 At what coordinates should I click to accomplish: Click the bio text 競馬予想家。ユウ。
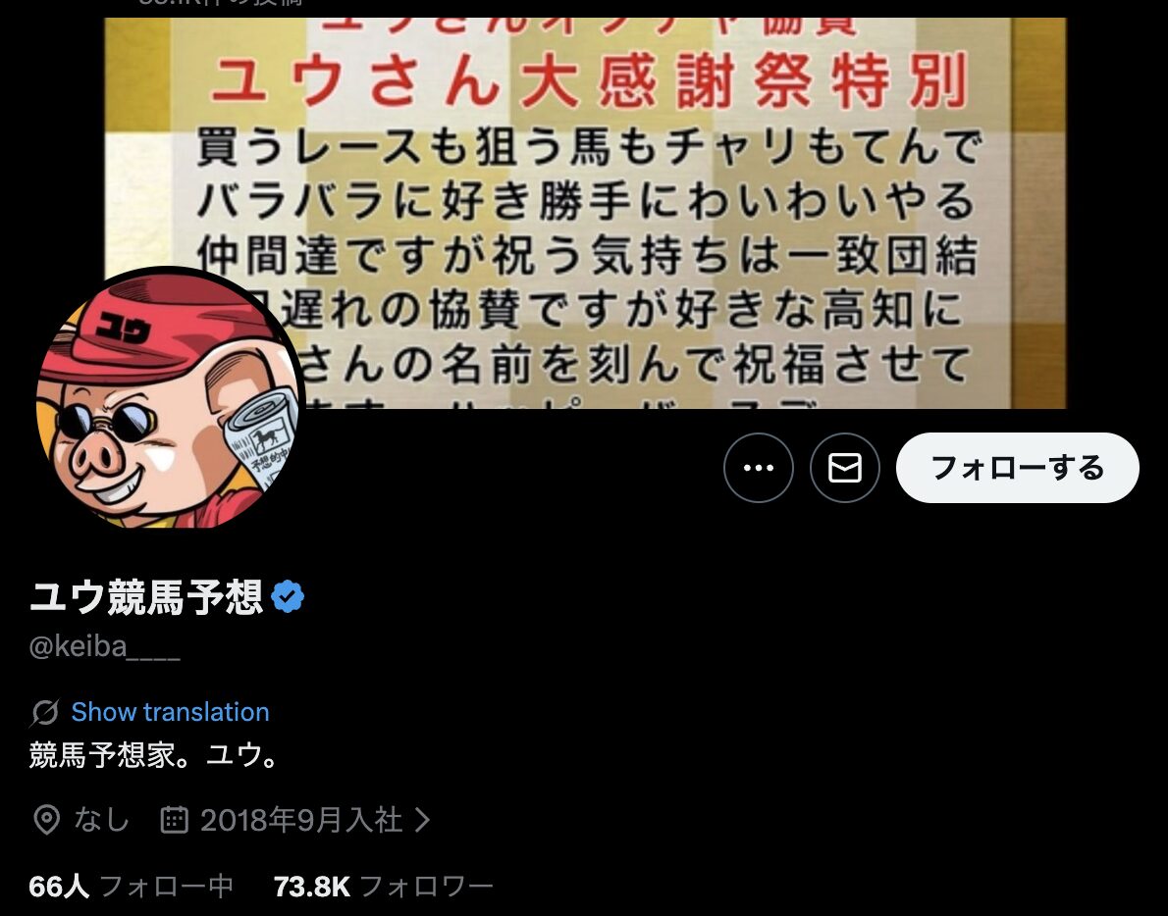tap(153, 754)
